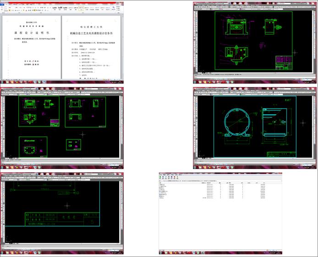This screenshot has width=318, height=257.
Task: Click the 课程设计说明书 title on the cover page
Action: [32, 33]
